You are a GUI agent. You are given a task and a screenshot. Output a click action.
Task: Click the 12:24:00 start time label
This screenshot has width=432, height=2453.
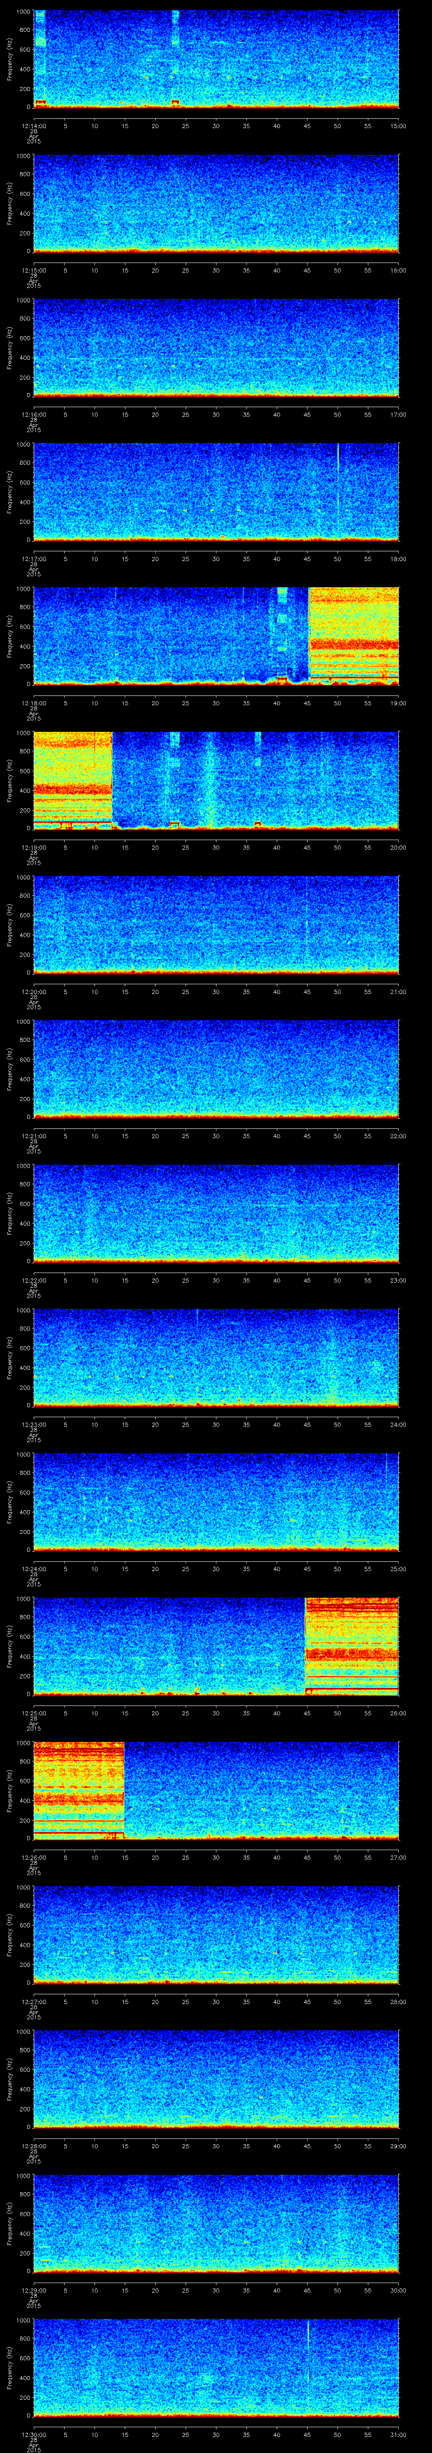point(33,1569)
